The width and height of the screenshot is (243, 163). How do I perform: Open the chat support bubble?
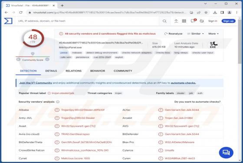(226, 153)
